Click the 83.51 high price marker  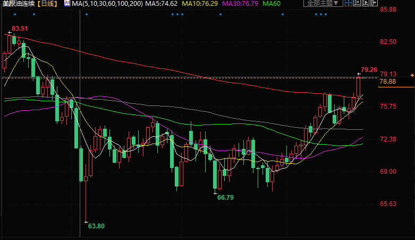coord(20,28)
